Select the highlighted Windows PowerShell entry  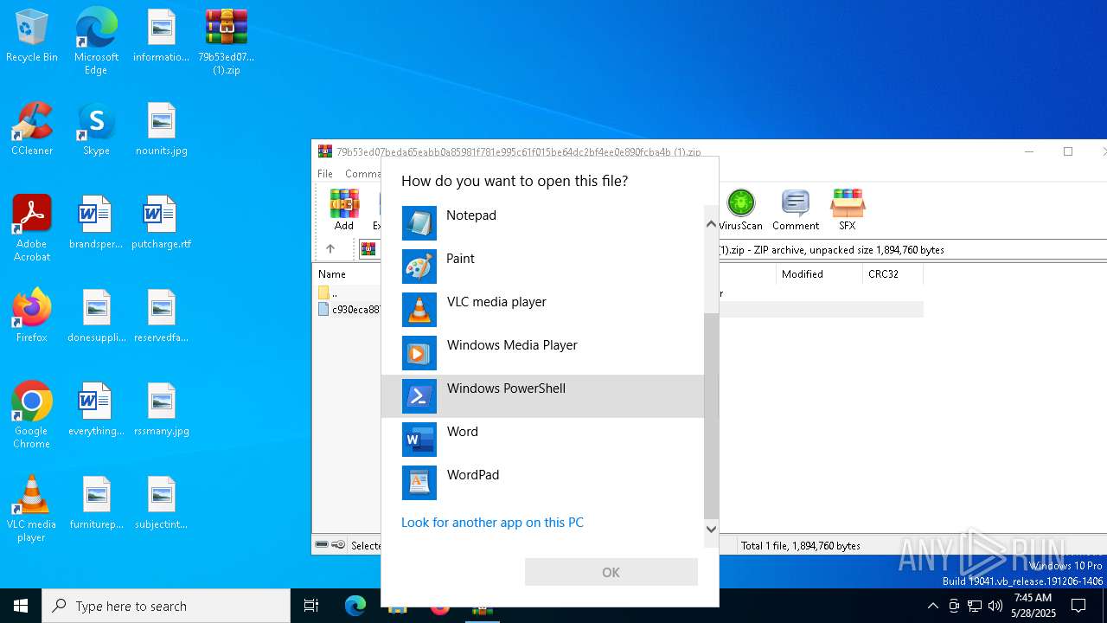[x=542, y=396]
